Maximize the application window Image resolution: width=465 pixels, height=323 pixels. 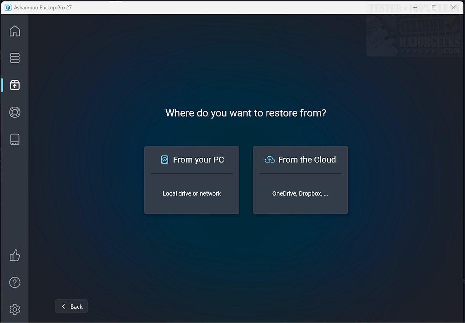coord(434,7)
